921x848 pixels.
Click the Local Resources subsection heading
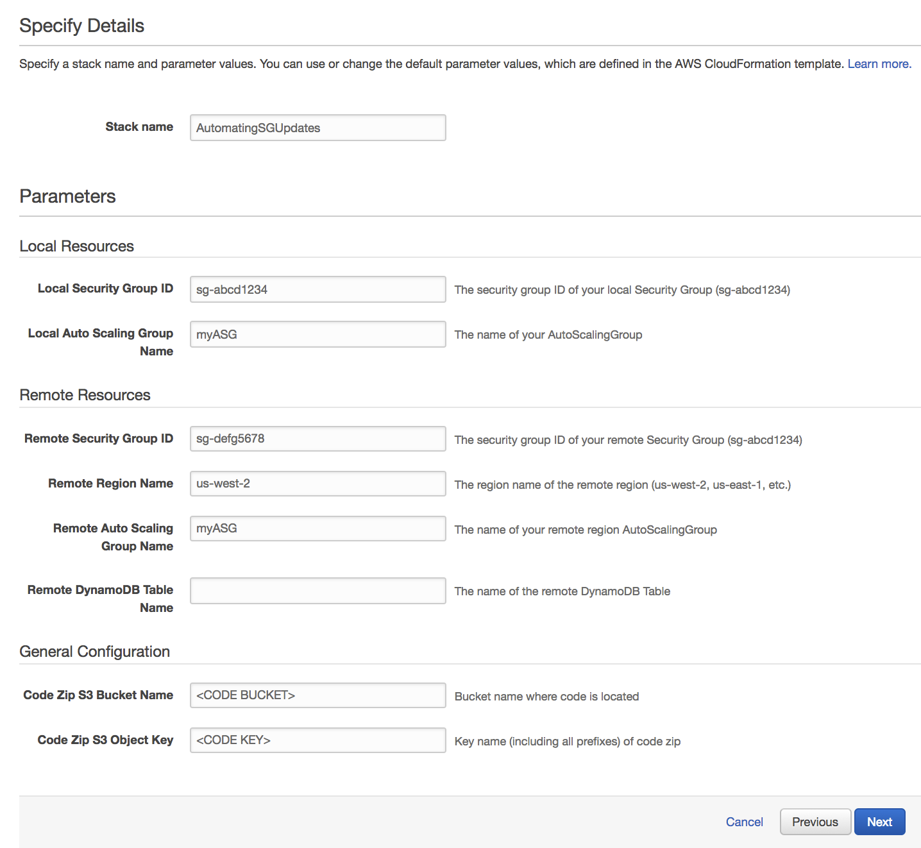pos(76,246)
